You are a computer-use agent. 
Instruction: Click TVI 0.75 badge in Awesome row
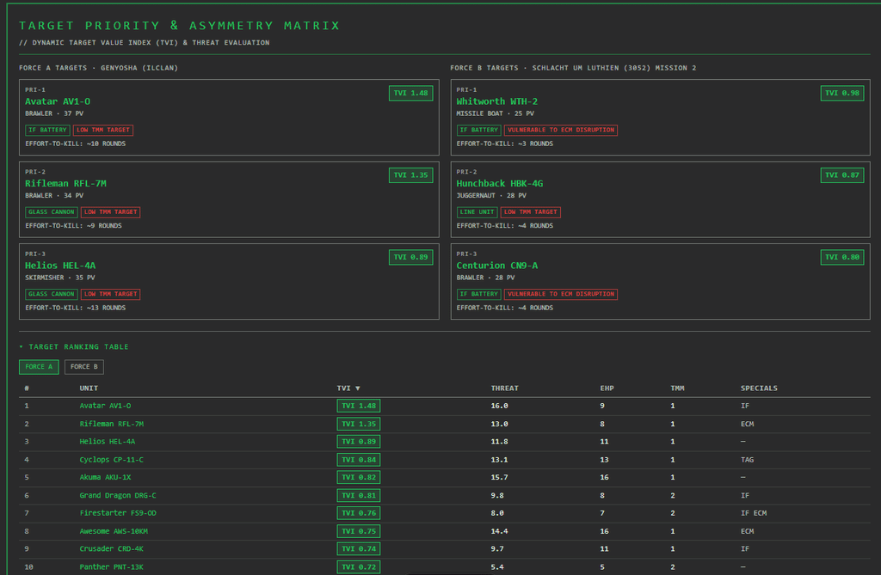point(359,531)
